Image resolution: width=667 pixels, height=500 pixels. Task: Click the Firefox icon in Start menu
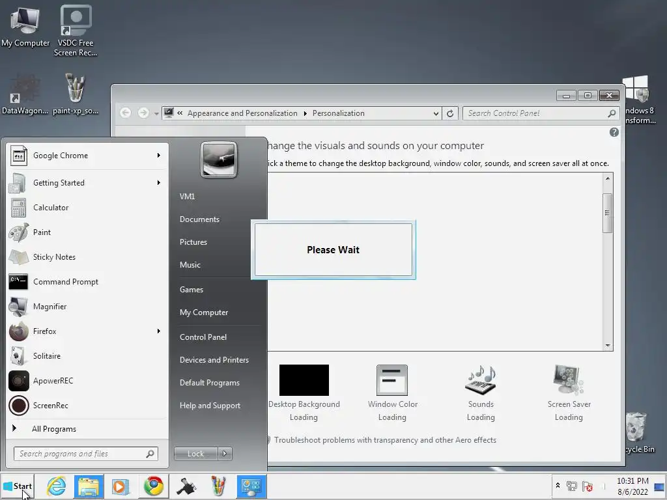pos(19,331)
